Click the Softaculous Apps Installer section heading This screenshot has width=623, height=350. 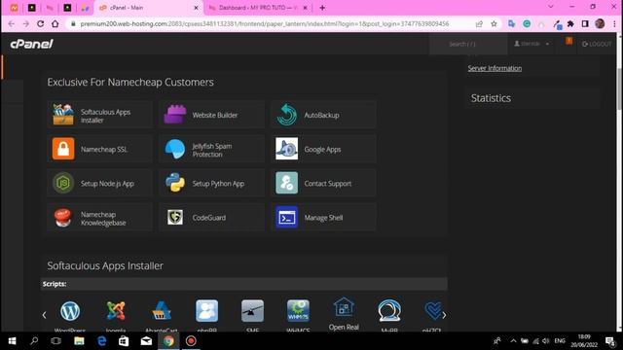pyautogui.click(x=105, y=265)
